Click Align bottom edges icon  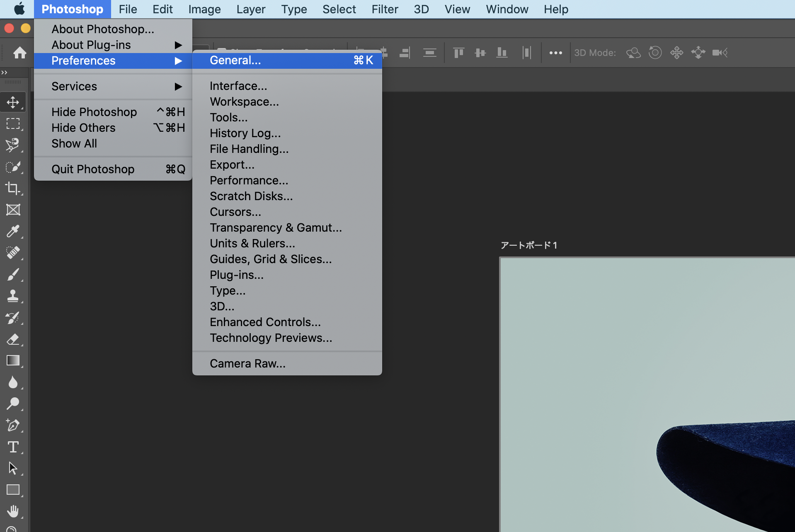(502, 53)
